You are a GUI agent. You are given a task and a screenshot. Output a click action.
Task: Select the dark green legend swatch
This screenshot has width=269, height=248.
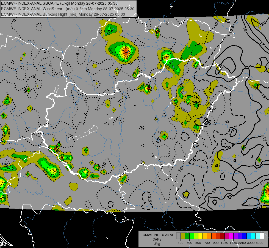coord(187,236)
